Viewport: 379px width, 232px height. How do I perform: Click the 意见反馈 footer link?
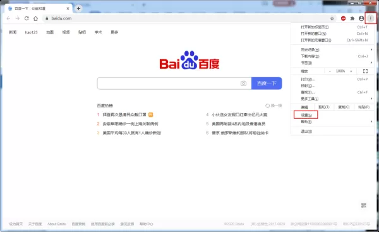(127, 224)
